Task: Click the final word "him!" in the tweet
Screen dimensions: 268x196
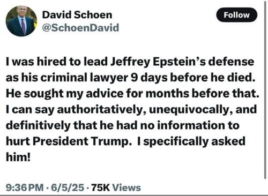Action: click(x=18, y=157)
